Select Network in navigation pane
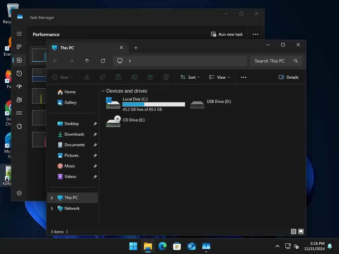Viewport: 339px width, 254px height. point(72,208)
